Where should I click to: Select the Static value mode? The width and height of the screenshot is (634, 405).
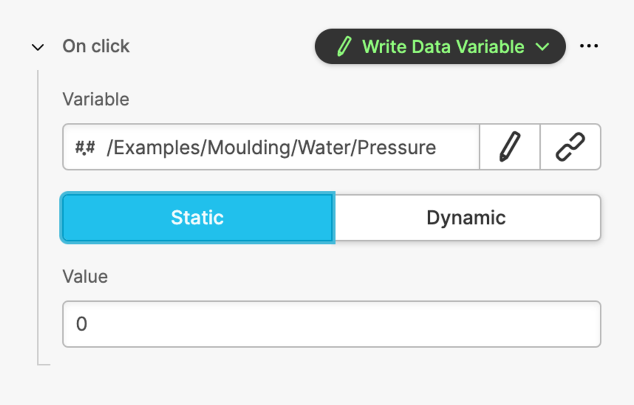click(x=198, y=217)
